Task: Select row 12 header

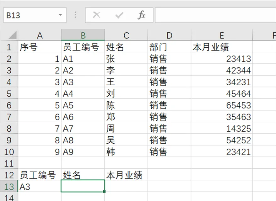Action: [x=9, y=174]
